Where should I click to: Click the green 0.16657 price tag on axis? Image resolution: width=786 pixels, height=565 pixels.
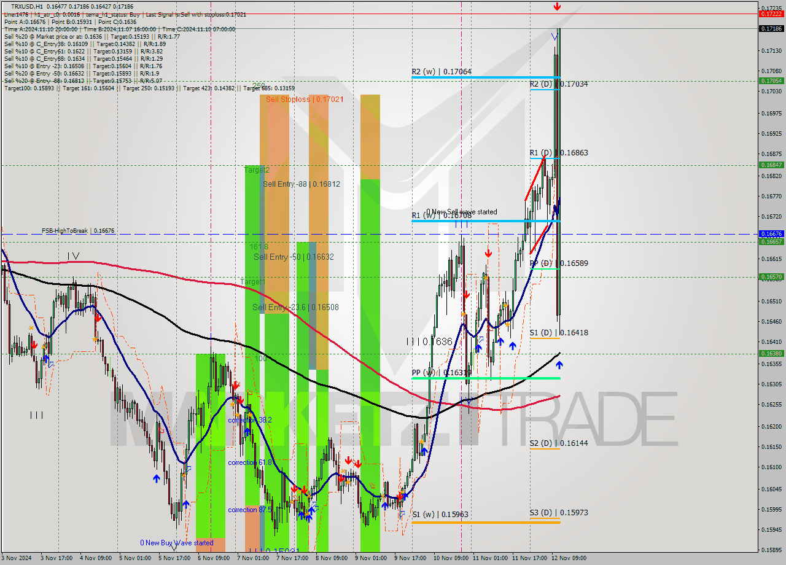(x=771, y=241)
